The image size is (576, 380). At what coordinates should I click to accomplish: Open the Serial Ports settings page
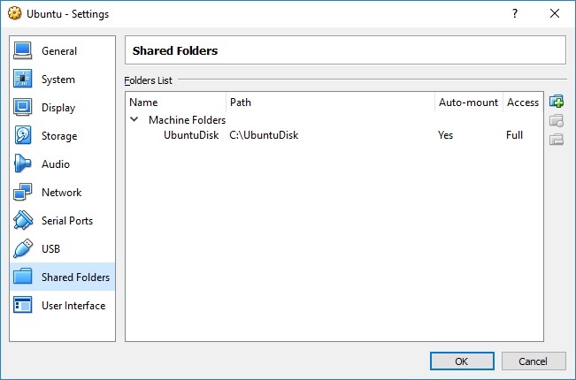pos(66,221)
